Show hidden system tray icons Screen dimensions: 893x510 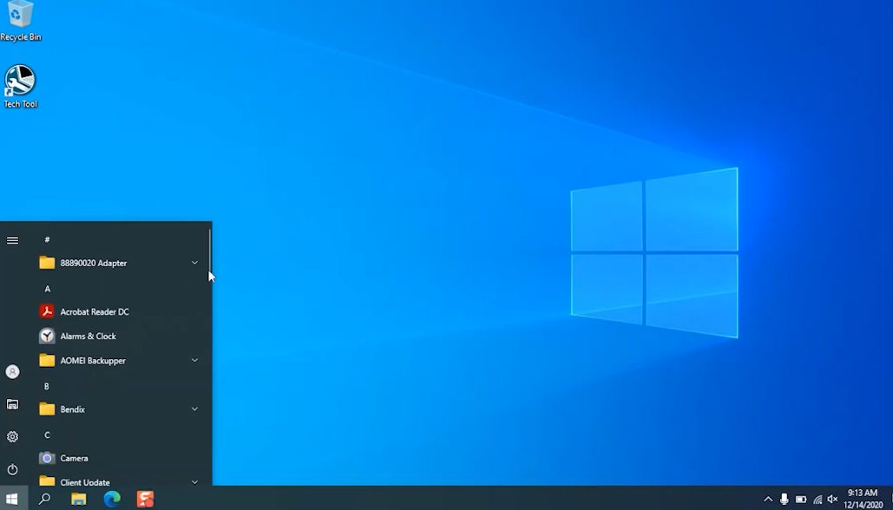(768, 500)
